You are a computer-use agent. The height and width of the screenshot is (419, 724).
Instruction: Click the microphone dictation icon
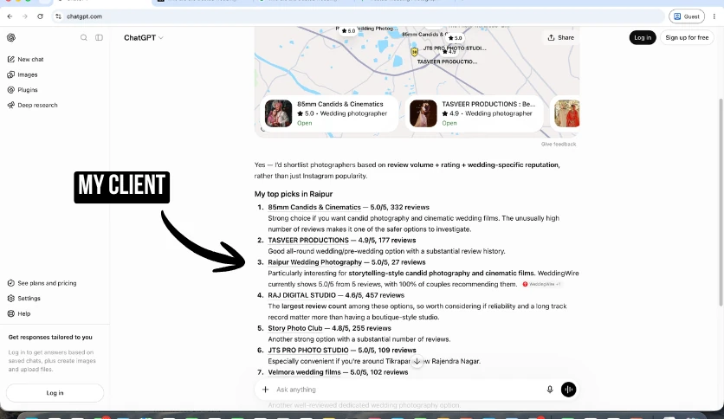tap(549, 390)
